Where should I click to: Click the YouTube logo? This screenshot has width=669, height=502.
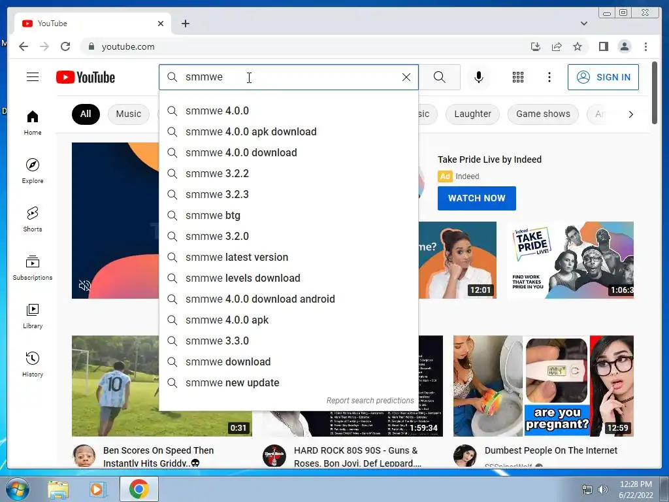[86, 77]
